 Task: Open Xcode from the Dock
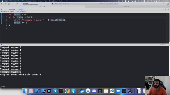coord(37,91)
